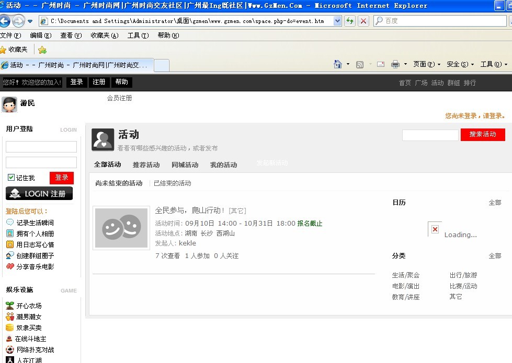
Task: Open the 页面(P) dropdown menu
Action: pos(427,64)
